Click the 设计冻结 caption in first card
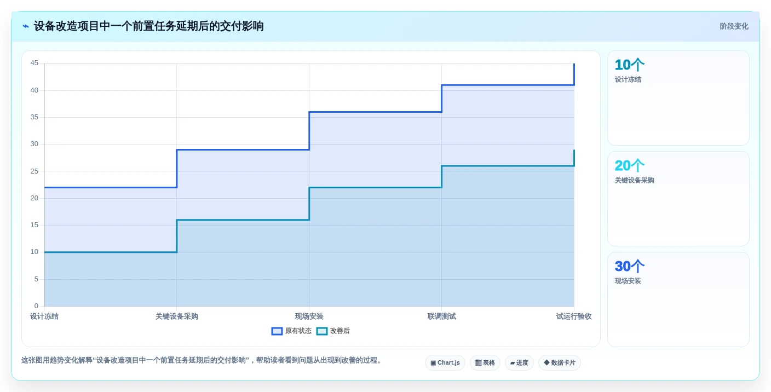 (x=628, y=79)
